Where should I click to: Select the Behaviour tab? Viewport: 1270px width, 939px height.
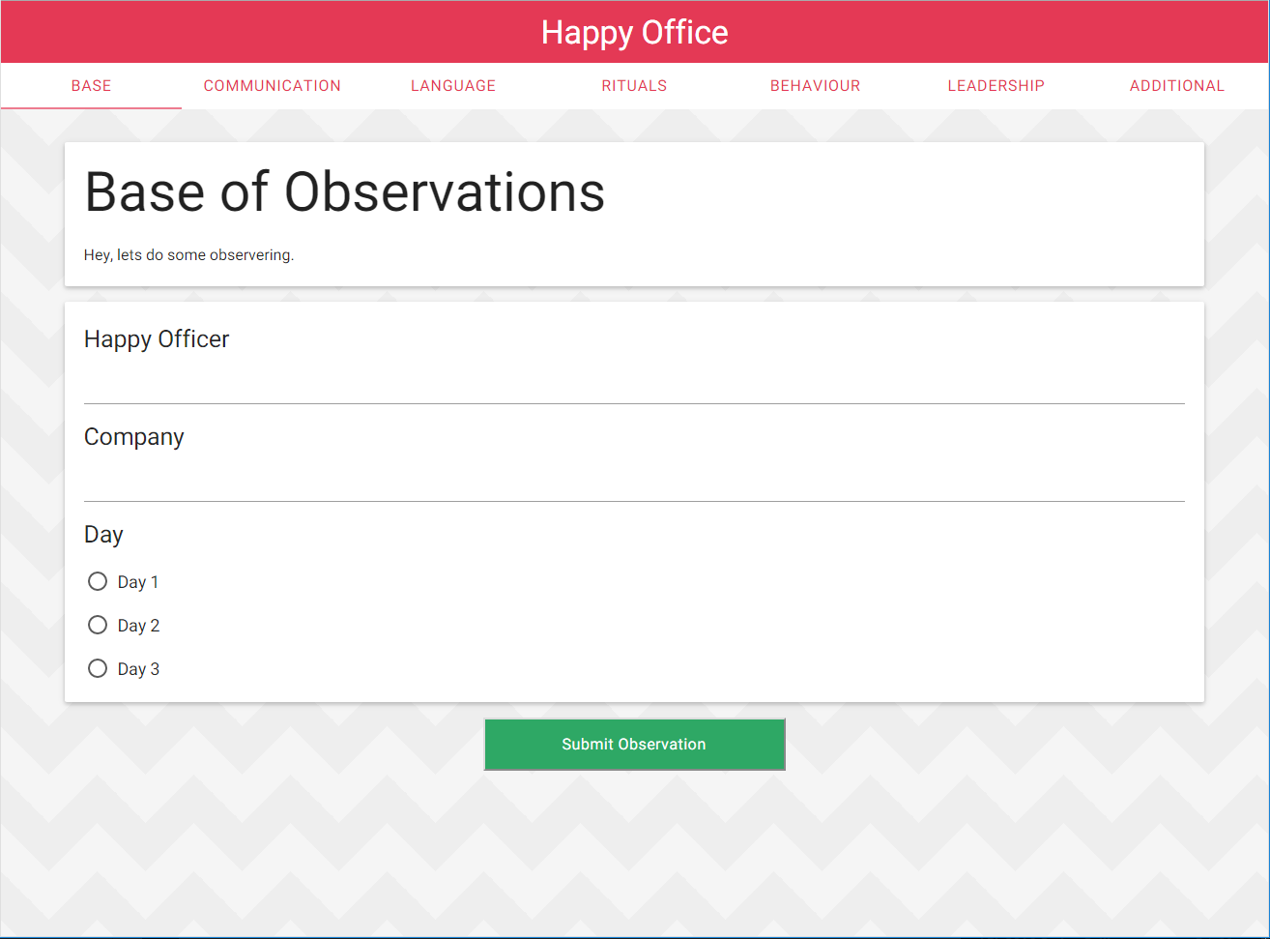pos(815,86)
